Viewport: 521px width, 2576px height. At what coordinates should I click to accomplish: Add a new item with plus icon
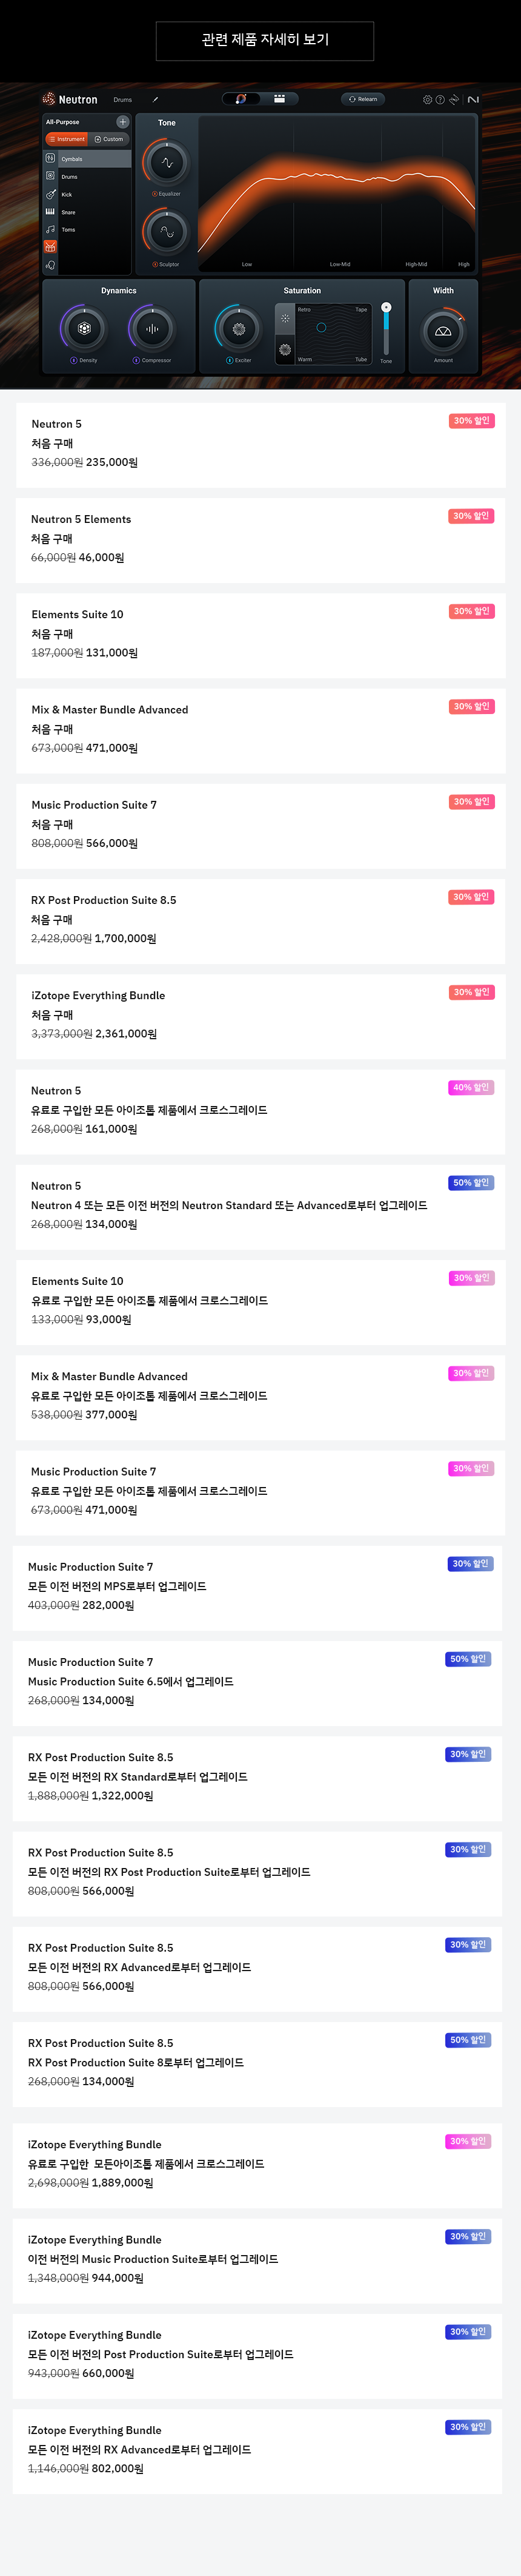123,122
